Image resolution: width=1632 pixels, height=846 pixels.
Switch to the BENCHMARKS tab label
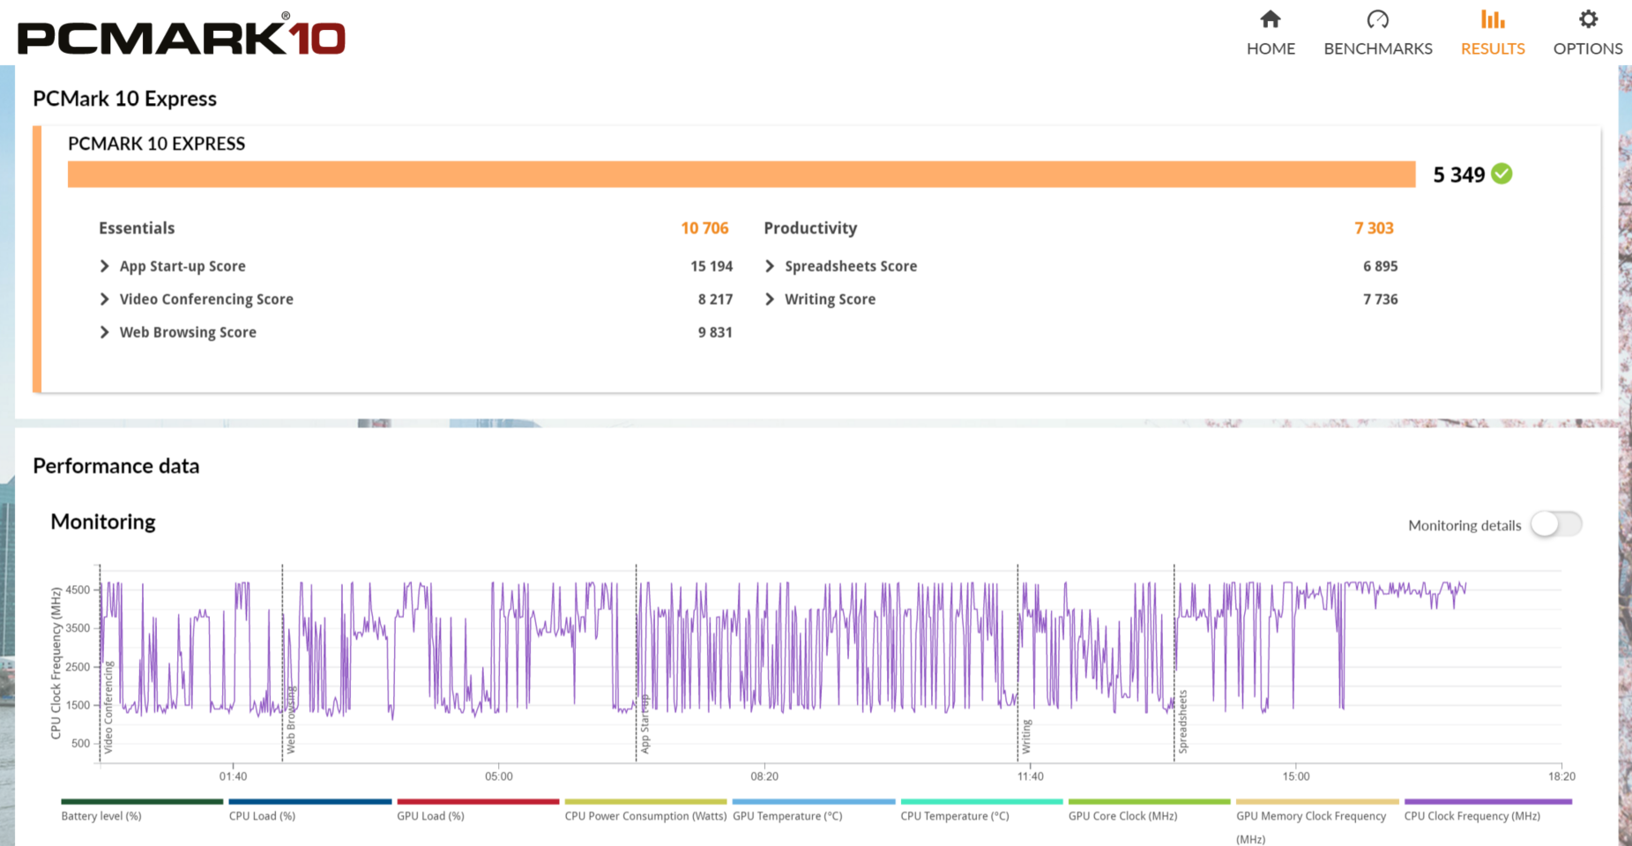1377,48
